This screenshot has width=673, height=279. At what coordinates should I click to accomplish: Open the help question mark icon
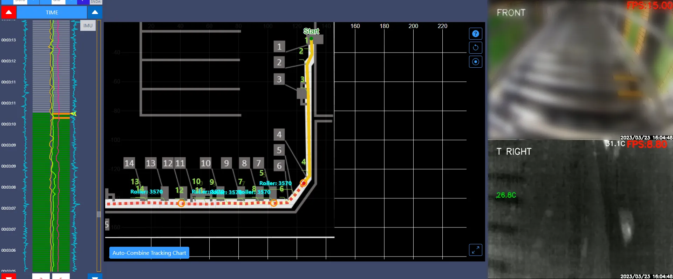475,34
